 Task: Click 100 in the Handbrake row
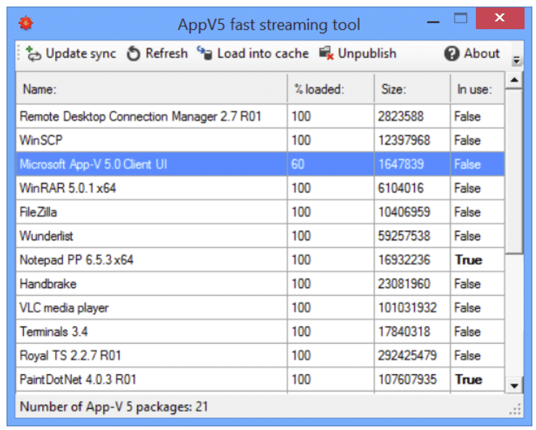301,284
